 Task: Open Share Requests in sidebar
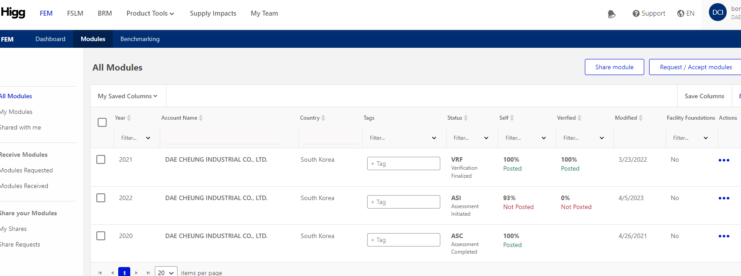click(20, 244)
